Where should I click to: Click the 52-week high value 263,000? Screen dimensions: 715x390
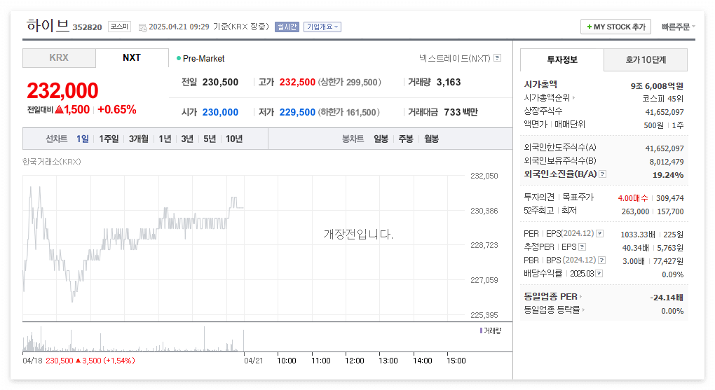pos(635,211)
